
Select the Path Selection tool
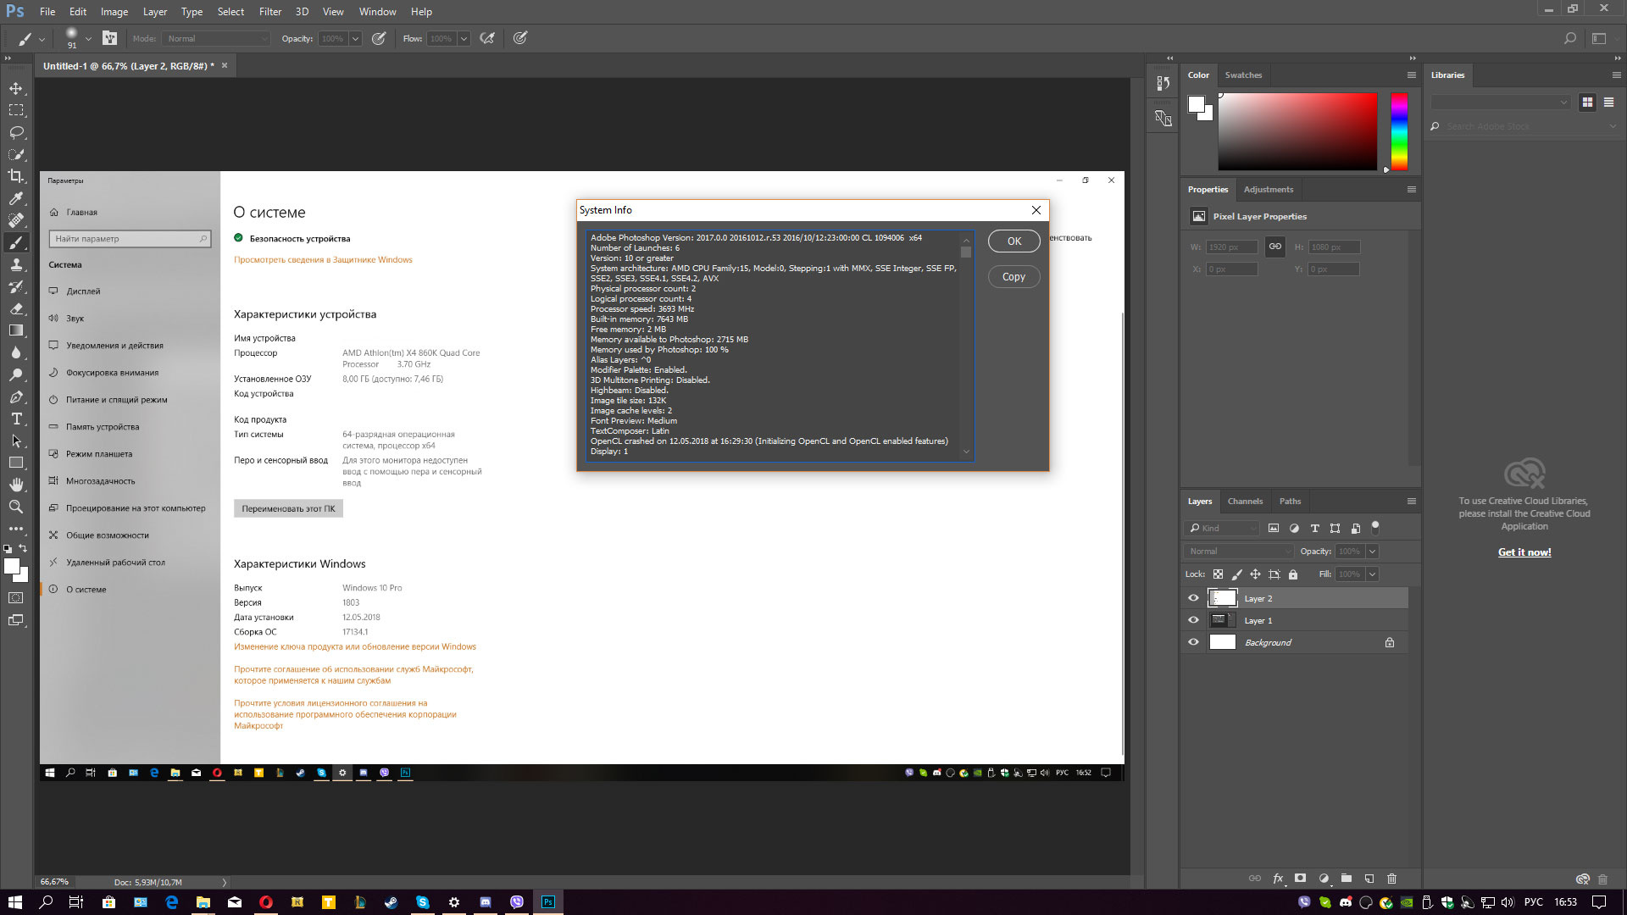tap(16, 441)
